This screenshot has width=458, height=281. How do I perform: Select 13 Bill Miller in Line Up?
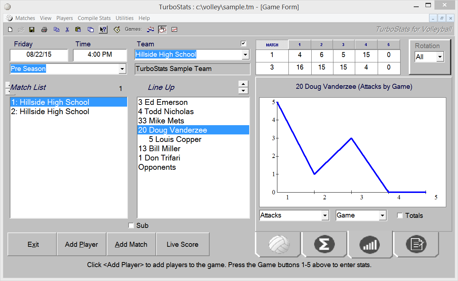point(159,149)
